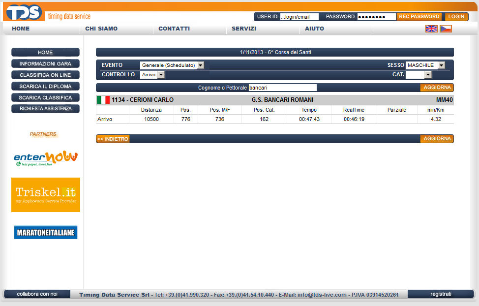
Task: Open the Triskel.it partner banner
Action: (x=45, y=195)
